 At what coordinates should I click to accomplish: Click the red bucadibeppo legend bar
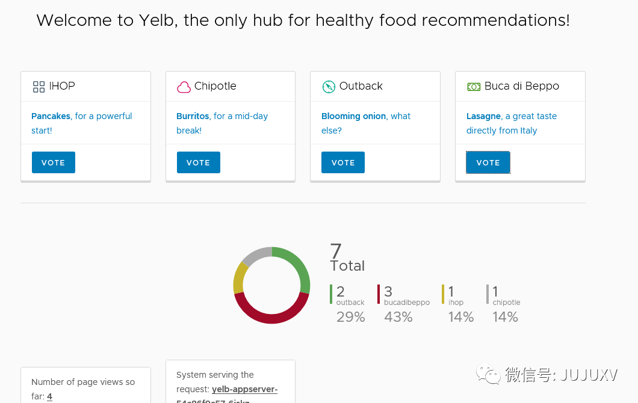379,294
